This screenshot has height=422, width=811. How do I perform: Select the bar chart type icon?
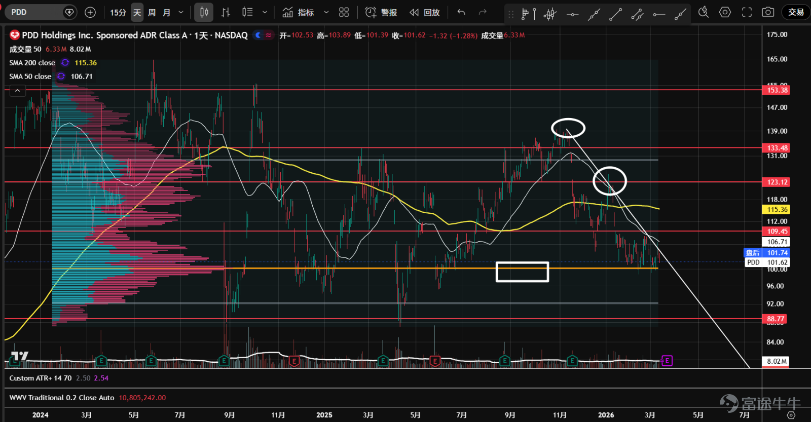tap(226, 12)
